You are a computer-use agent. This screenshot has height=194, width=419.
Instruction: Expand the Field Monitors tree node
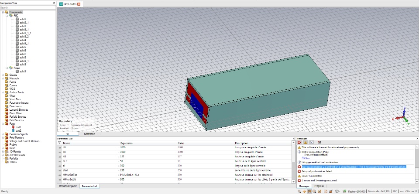point(3,137)
